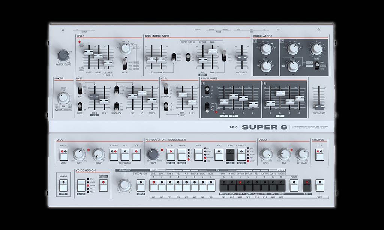The image size is (384, 230).
Task: Toggle the Super (DDS 1) on/off switch
Action: coord(188,57)
